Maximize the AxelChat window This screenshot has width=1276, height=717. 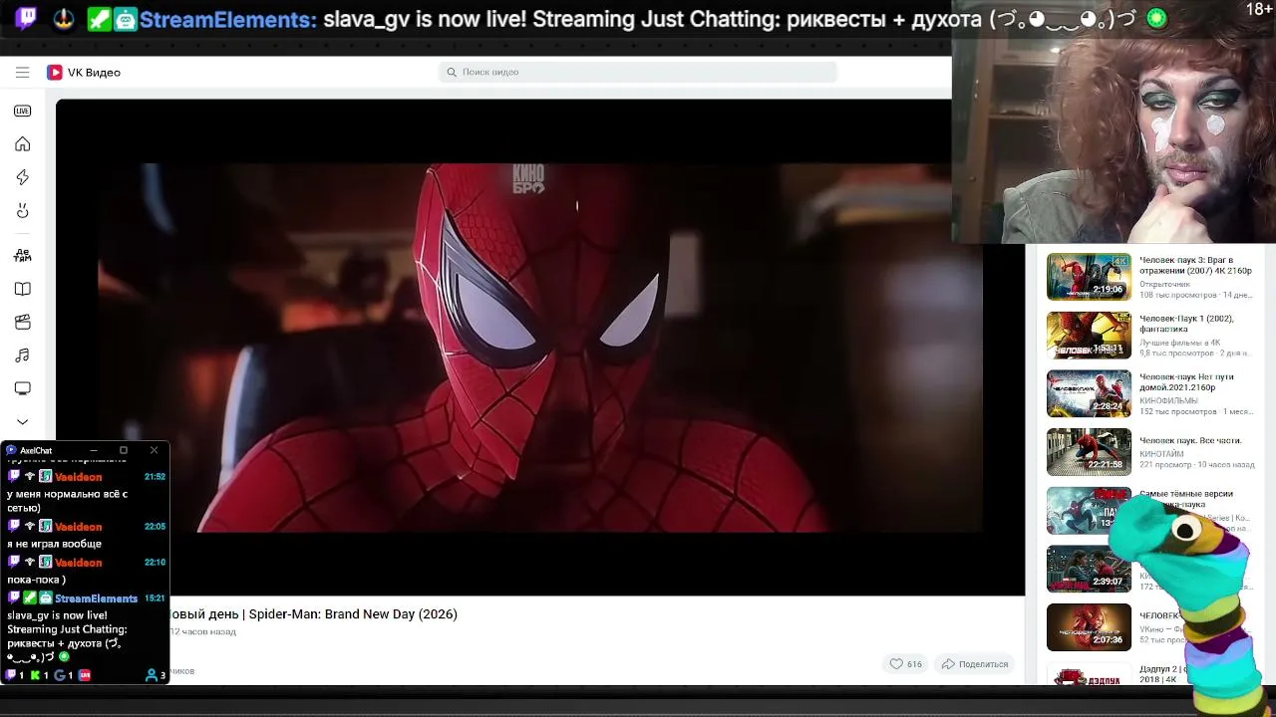(124, 450)
